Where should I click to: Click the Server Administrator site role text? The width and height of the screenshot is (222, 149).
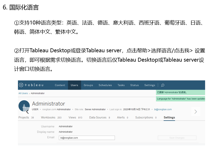coord(95,109)
